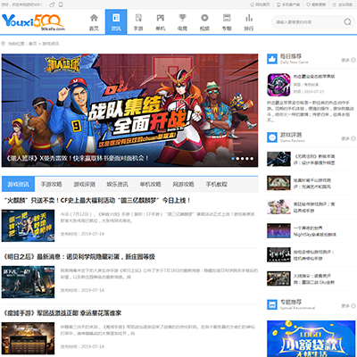Expand 更多 in 每日推荐 section
357x357 pixels.
348,60
